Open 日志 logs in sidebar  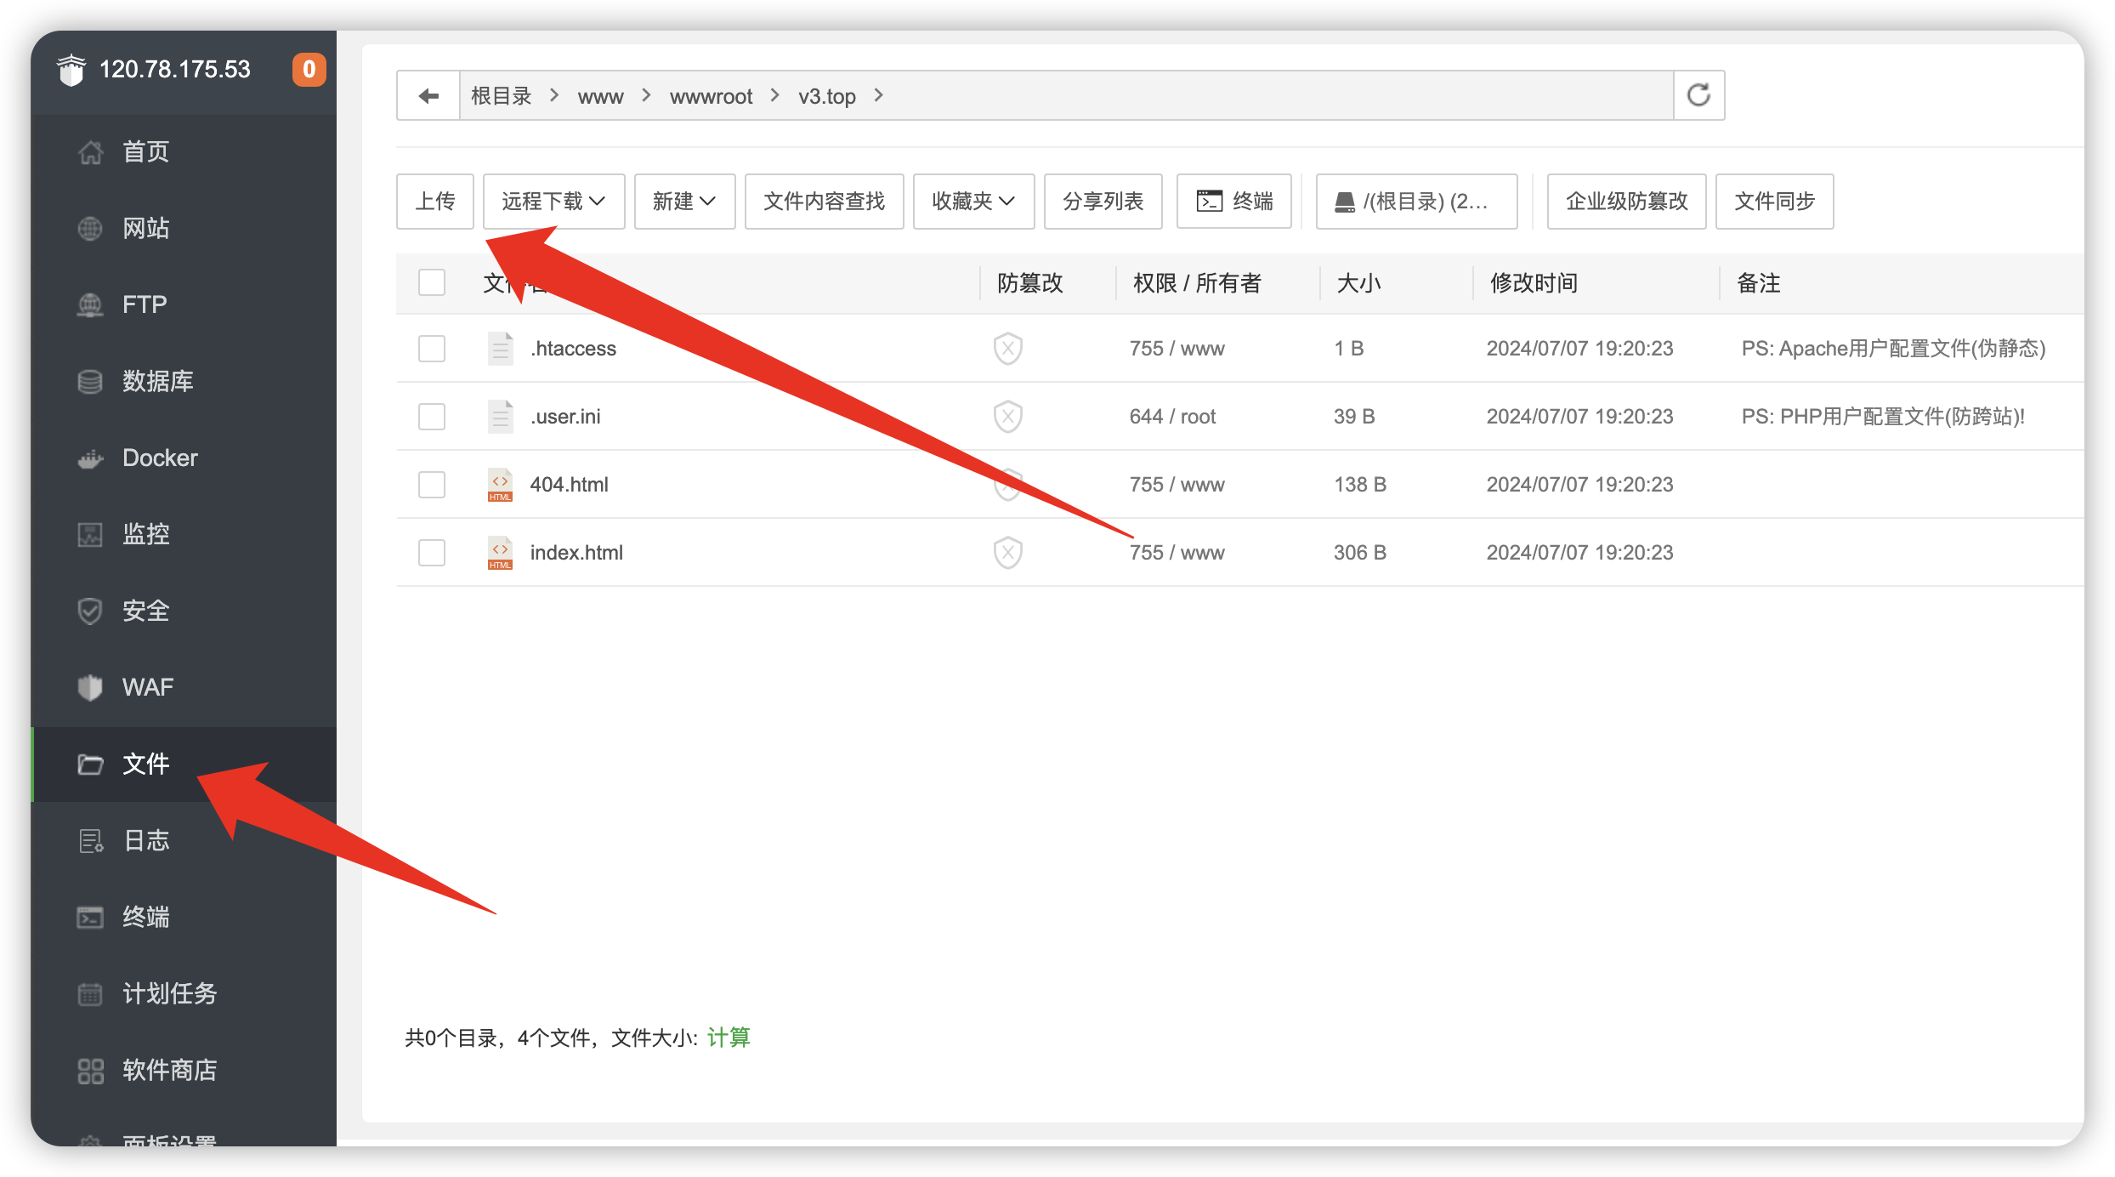click(184, 841)
